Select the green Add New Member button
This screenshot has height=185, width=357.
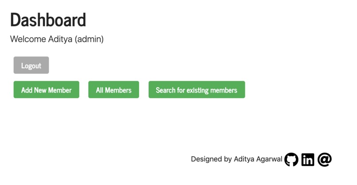pyautogui.click(x=47, y=90)
